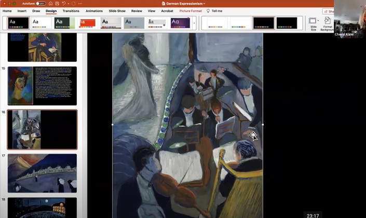Open the Slide Show ribbon tab
366x218 pixels.
117,11
